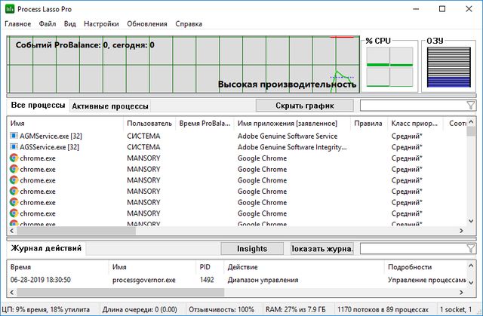Open the Настройки menu
The image size is (483, 316).
coord(100,23)
